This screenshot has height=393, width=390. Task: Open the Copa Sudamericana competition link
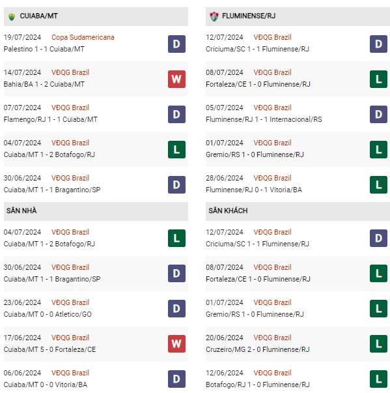83,37
